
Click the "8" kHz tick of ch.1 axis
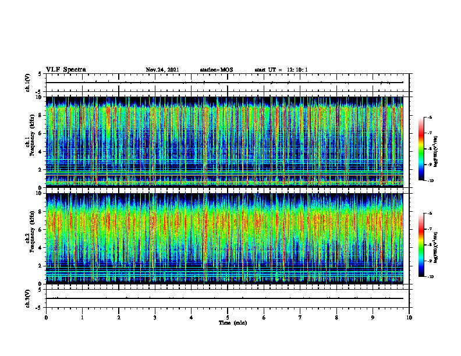41,115
